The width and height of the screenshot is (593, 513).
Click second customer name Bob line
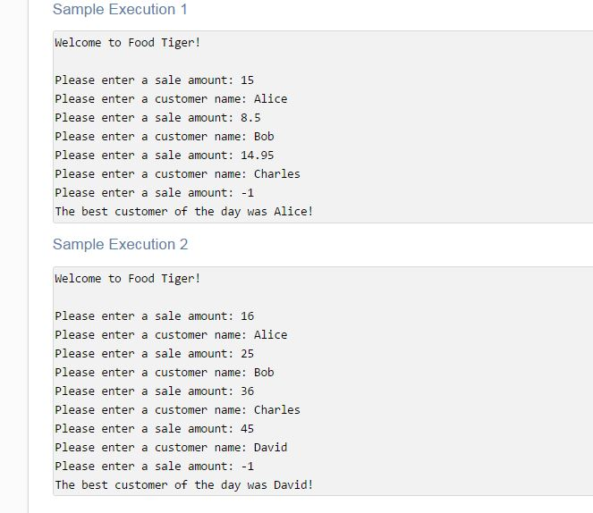pos(165,373)
